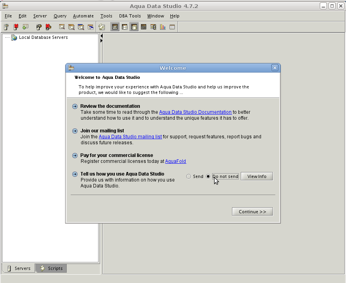Open the Help menu

pos(174,16)
